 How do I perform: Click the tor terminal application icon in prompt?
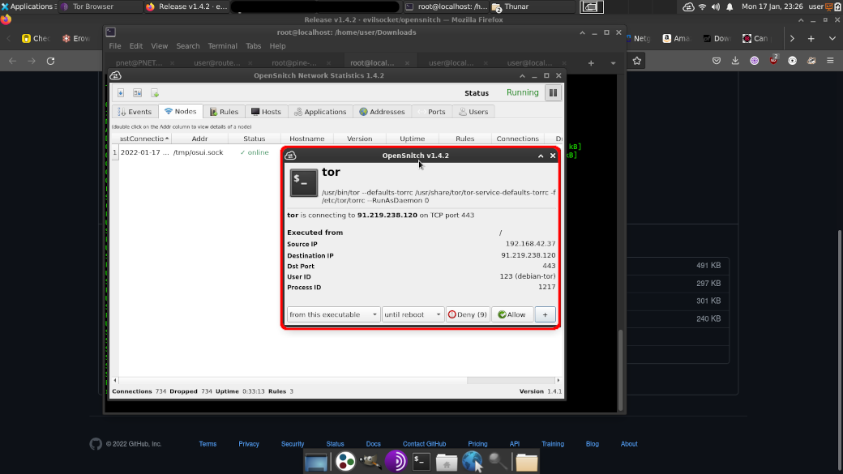point(304,183)
